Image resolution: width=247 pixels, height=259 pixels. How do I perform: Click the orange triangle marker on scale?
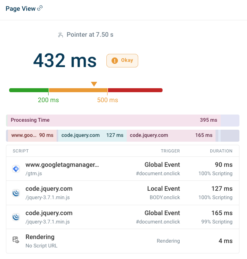pos(94,84)
